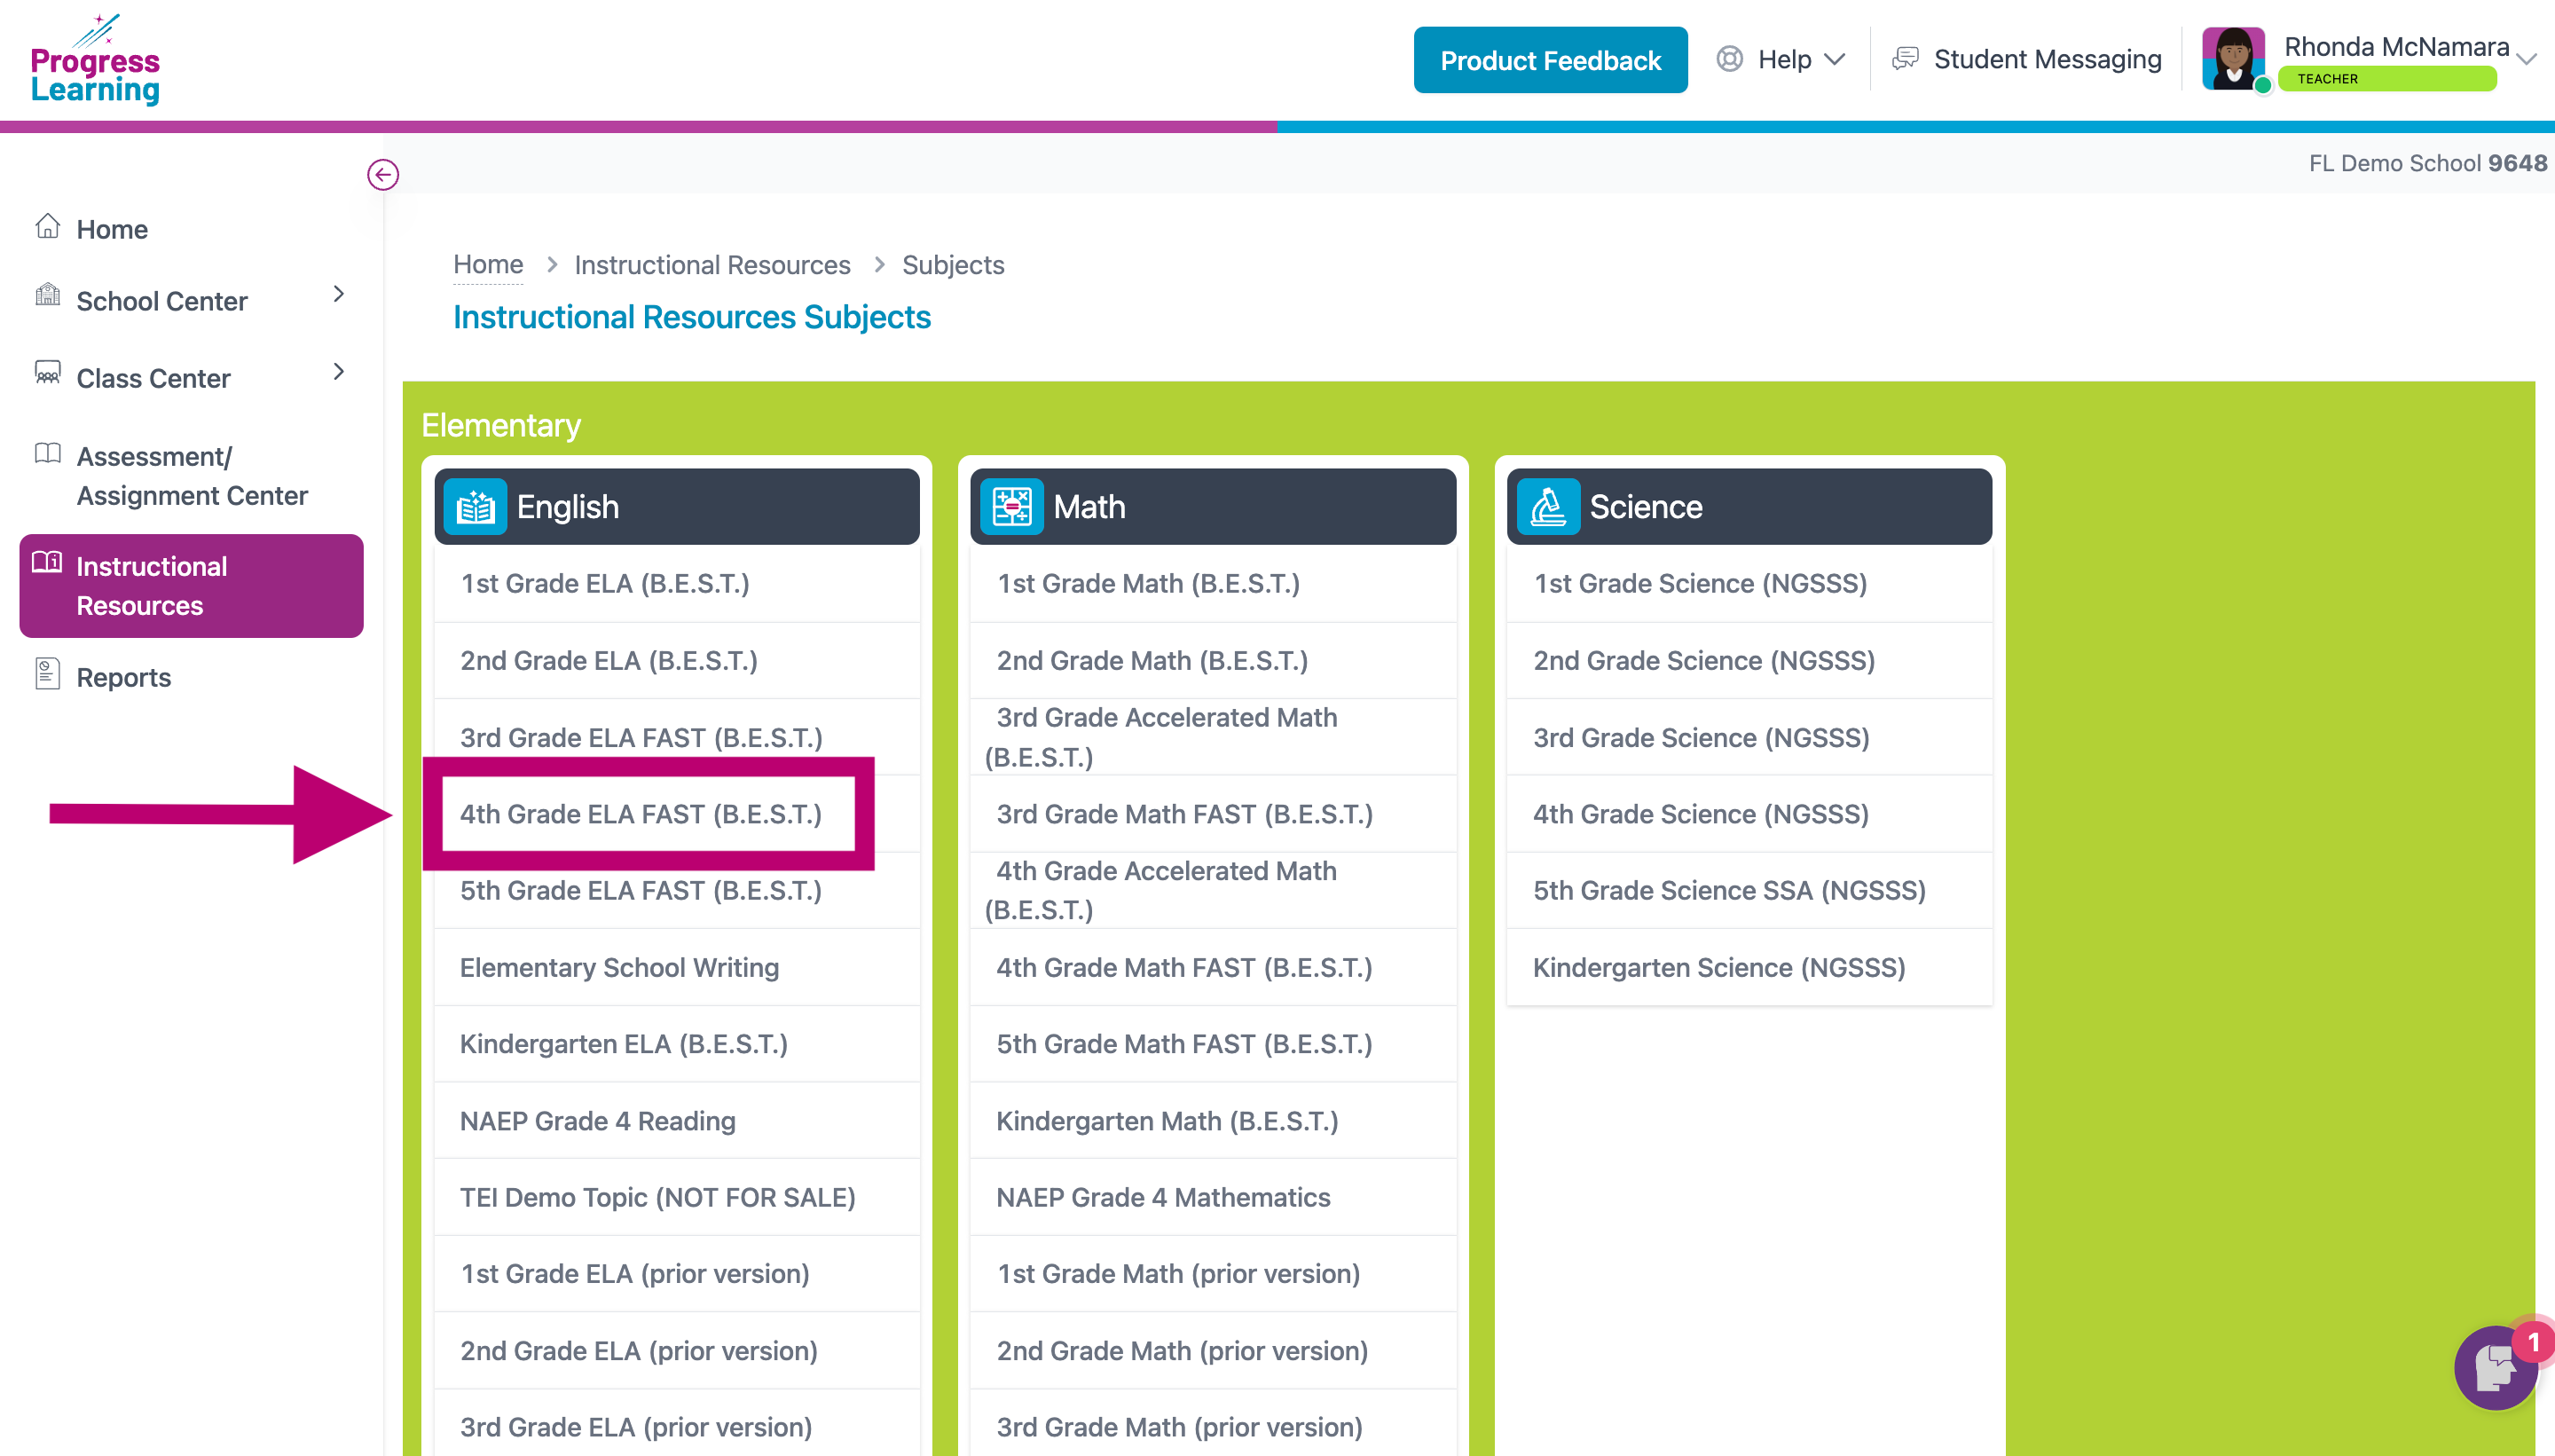Click the English column header
2555x1456 pixels.
(677, 507)
